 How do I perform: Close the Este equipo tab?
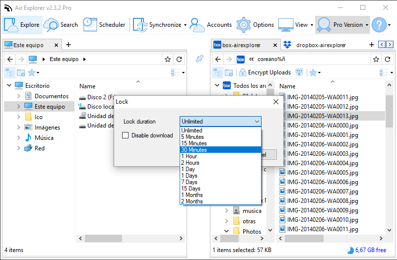pyautogui.click(x=56, y=45)
